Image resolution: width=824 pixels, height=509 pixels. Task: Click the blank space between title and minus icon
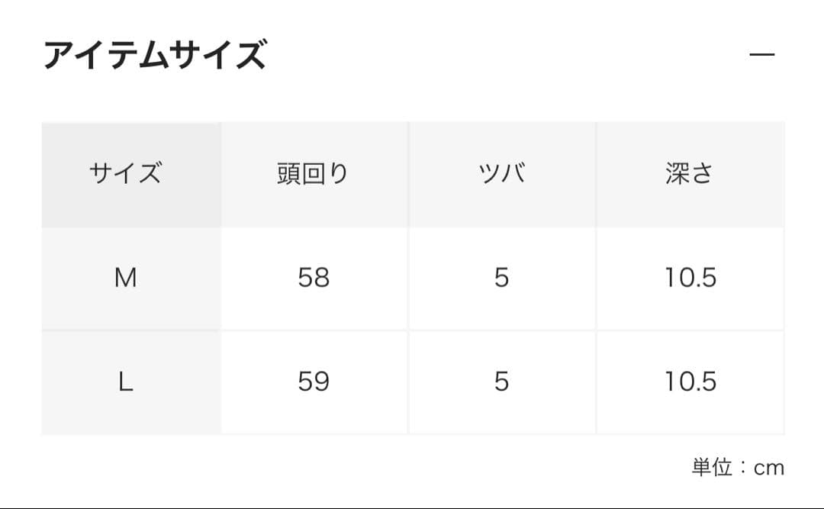pyautogui.click(x=504, y=56)
